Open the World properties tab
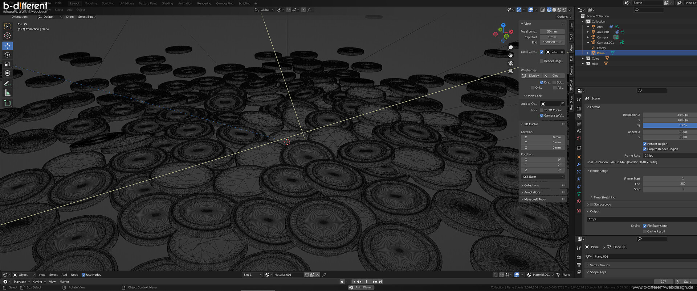Viewport: 697px width, 291px height. (x=579, y=138)
